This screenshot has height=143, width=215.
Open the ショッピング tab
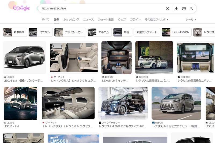point(71,19)
